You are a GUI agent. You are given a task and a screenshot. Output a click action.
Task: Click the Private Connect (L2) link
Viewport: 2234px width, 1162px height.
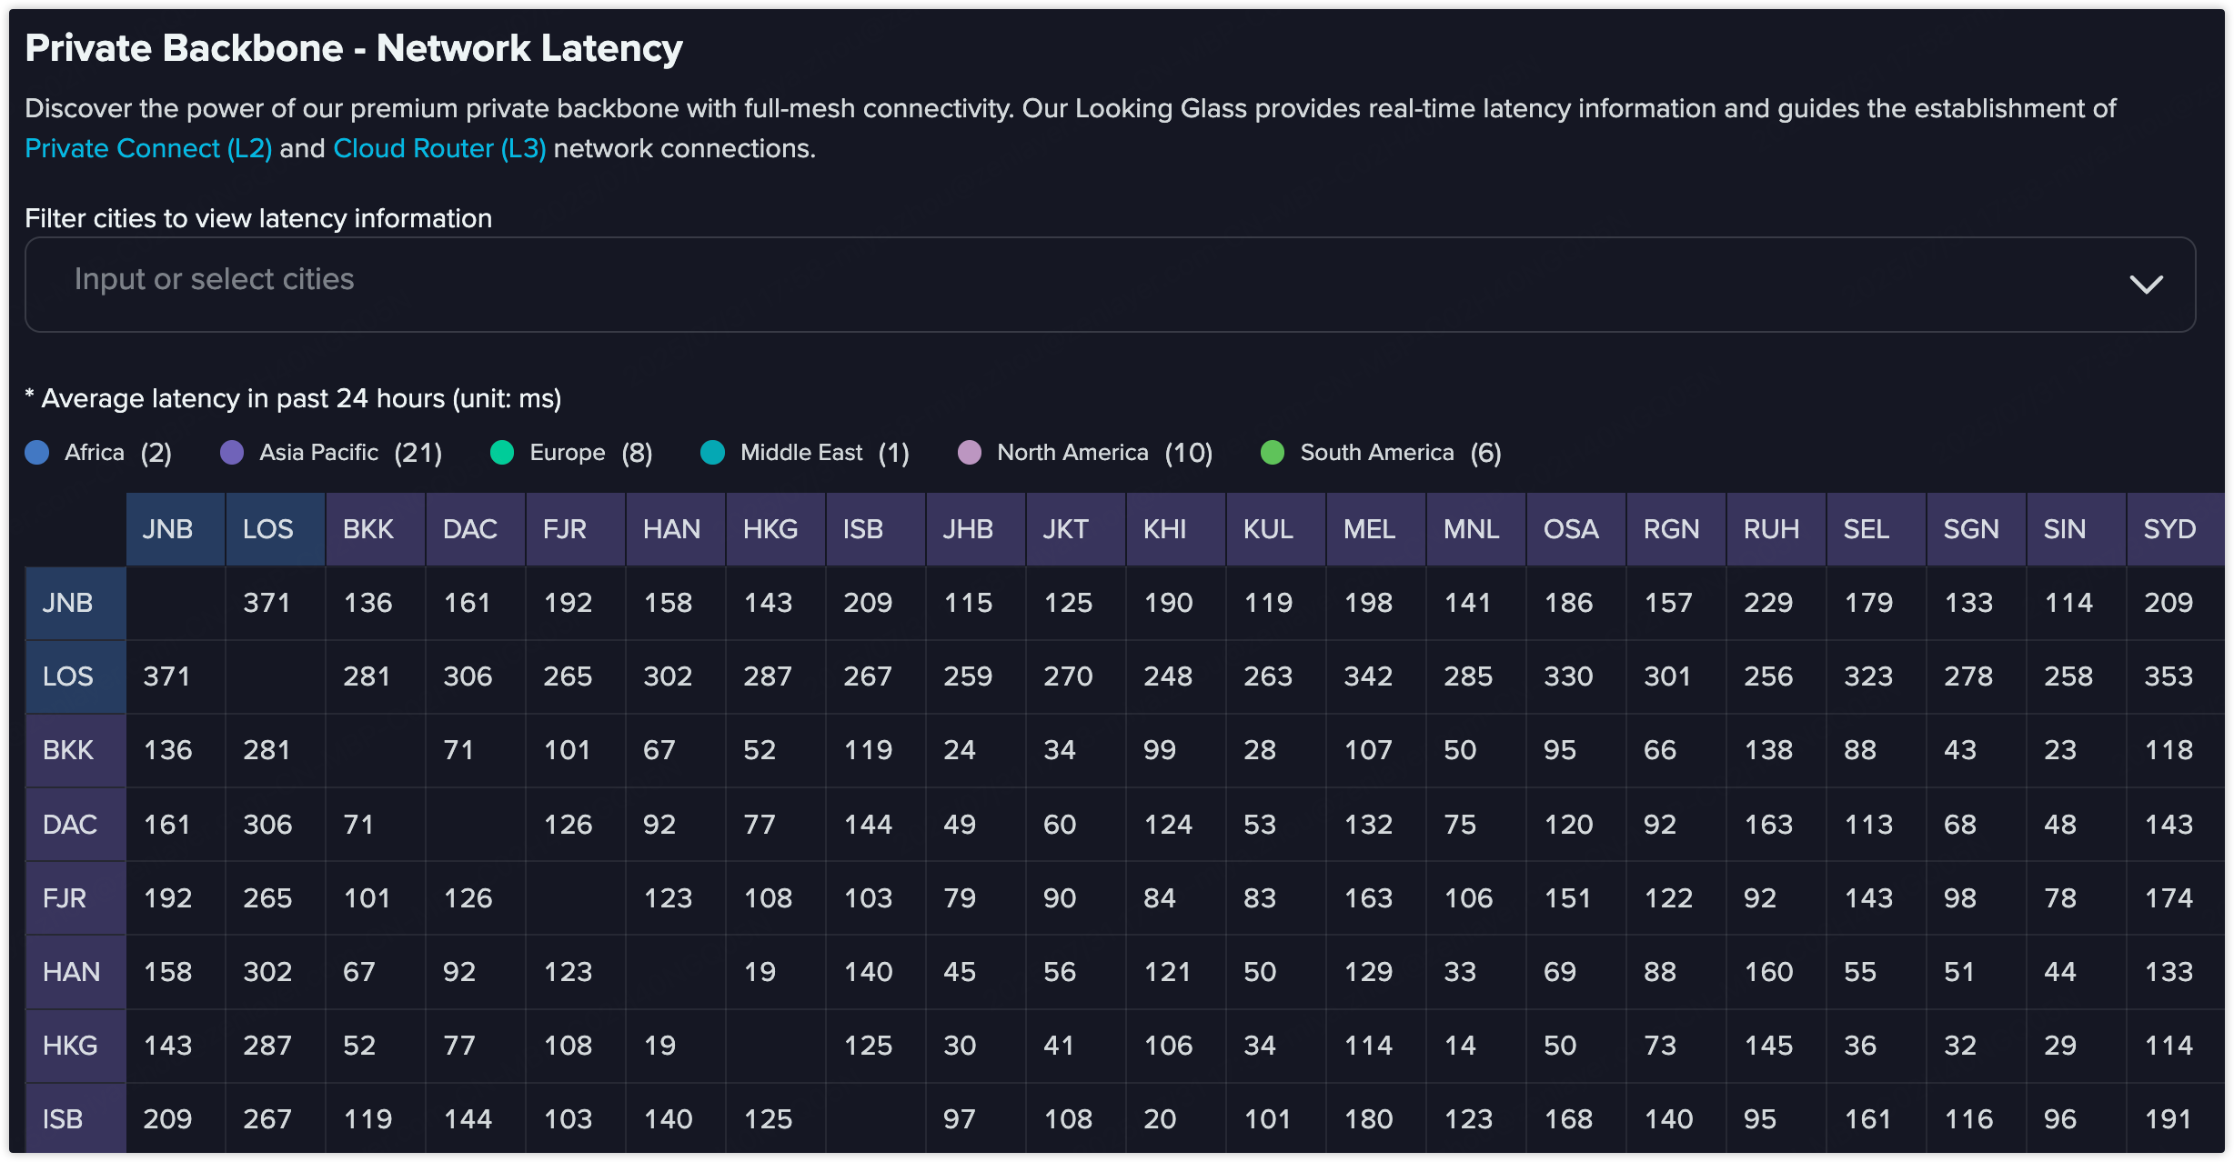click(x=148, y=148)
